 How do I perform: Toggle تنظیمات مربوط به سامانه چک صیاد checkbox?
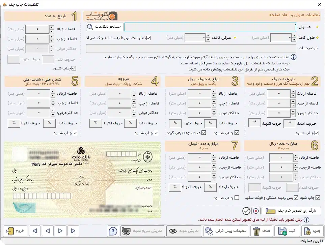148,38
